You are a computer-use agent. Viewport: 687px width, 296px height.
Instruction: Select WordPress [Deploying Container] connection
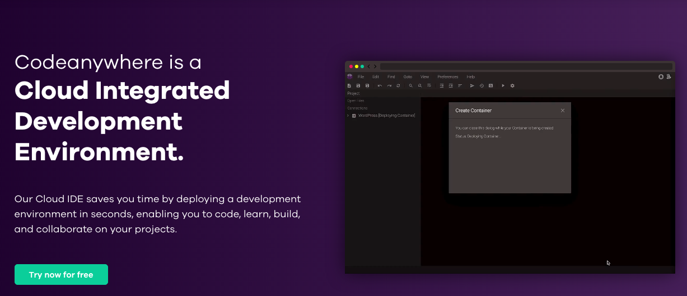pos(386,116)
